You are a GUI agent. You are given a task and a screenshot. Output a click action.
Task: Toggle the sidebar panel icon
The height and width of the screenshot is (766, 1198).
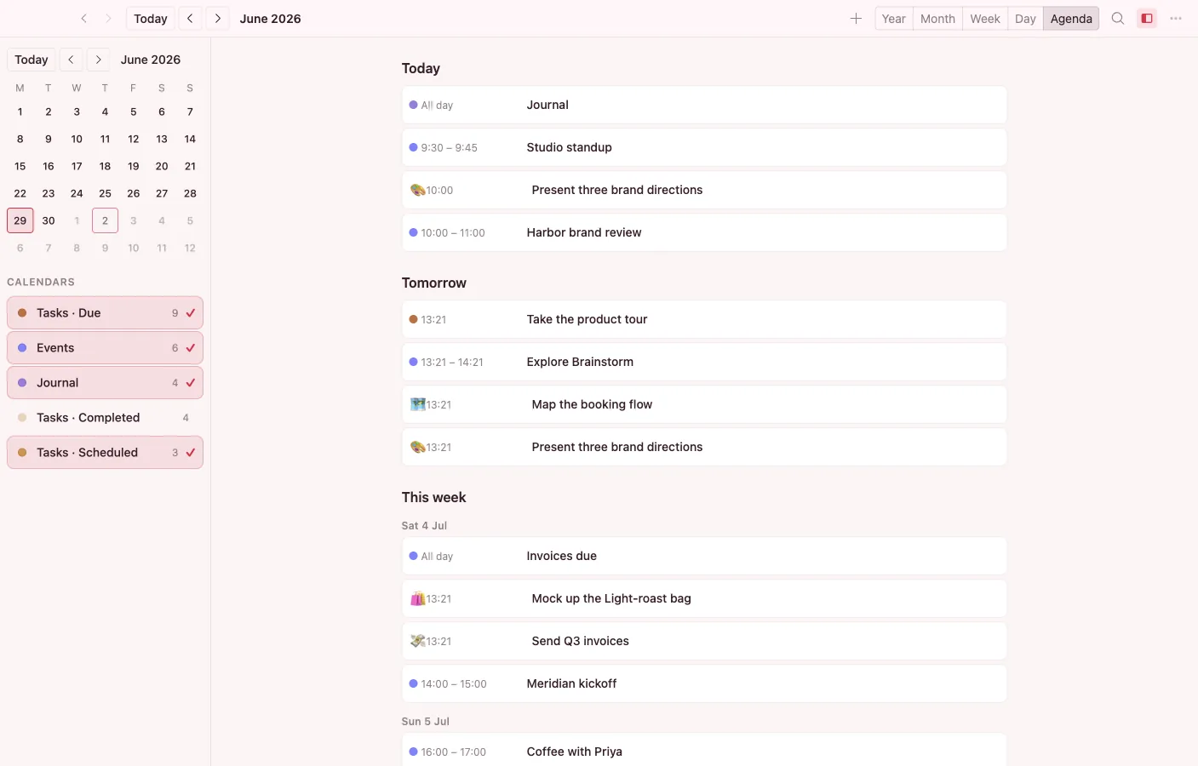point(1147,19)
